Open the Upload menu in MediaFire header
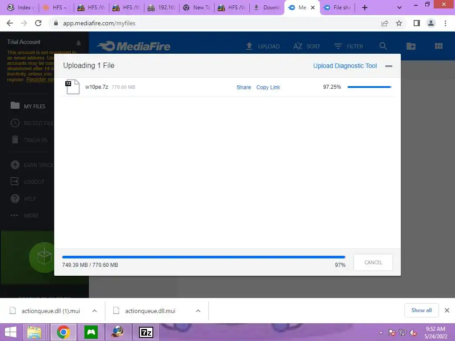This screenshot has width=455, height=341. pyautogui.click(x=263, y=46)
